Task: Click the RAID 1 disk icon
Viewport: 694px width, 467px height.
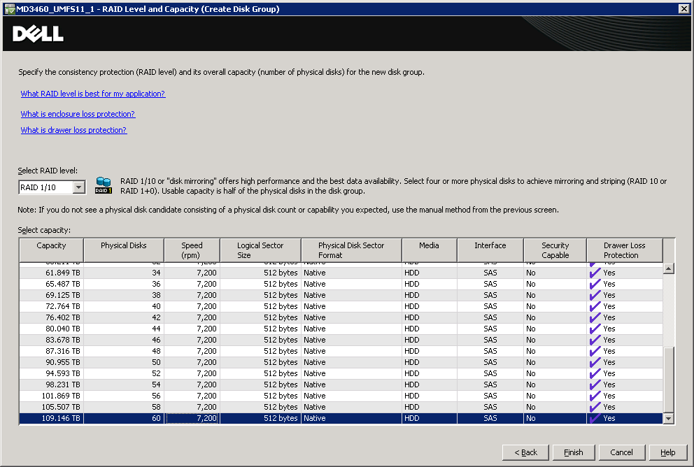Action: click(x=103, y=185)
